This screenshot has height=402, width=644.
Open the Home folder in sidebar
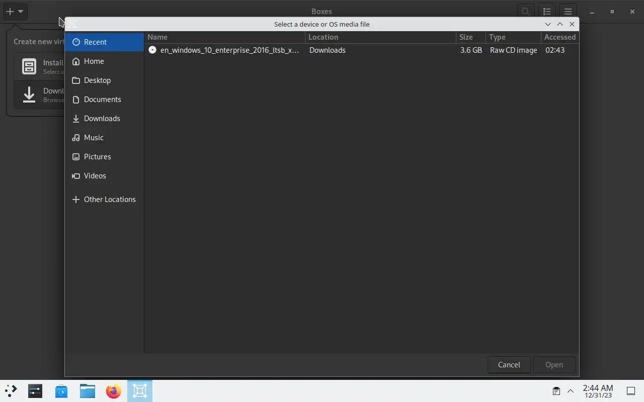(104, 61)
